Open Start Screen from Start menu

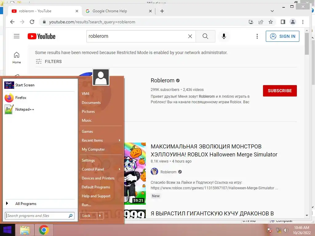(x=40, y=85)
